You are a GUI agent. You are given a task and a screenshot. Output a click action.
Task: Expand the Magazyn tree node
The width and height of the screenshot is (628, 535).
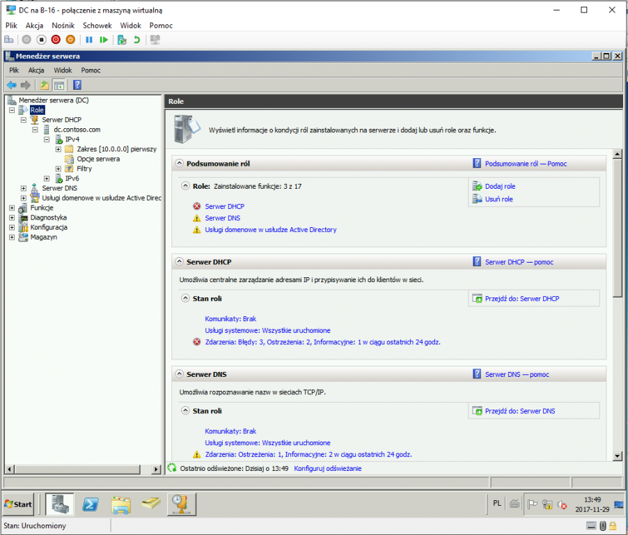[x=12, y=238]
